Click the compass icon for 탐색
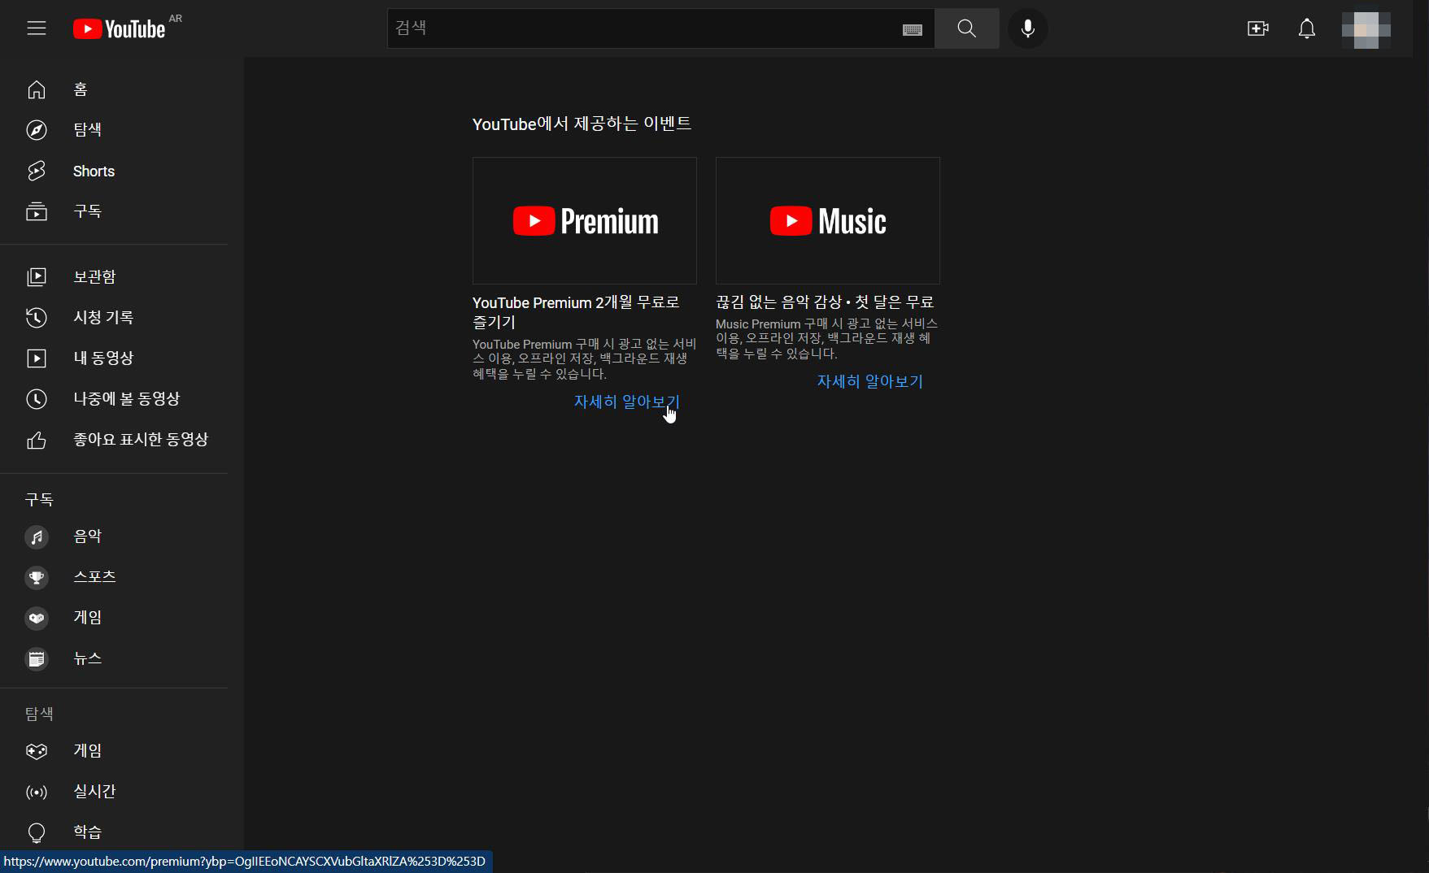The height and width of the screenshot is (873, 1429). coord(37,130)
